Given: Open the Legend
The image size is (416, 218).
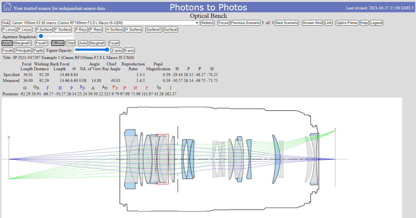Looking at the screenshot, I should point(376,23).
